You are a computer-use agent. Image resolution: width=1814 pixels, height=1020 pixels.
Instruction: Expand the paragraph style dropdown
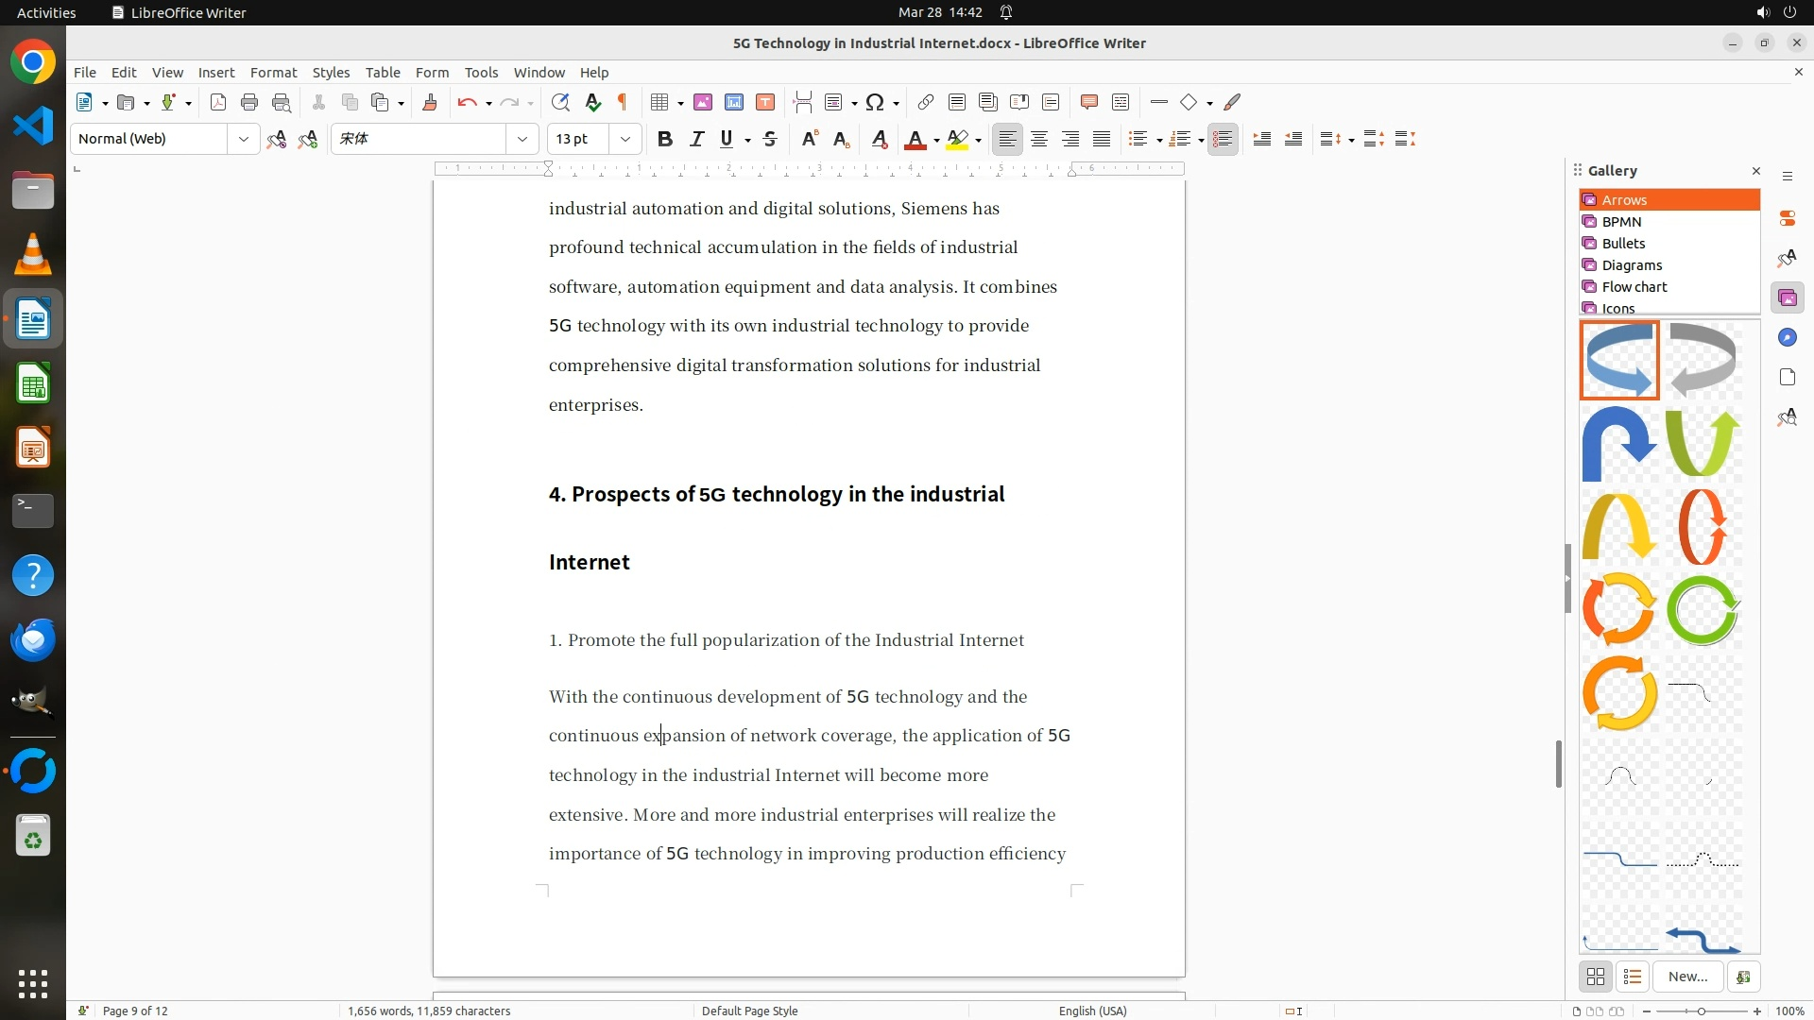(x=243, y=140)
